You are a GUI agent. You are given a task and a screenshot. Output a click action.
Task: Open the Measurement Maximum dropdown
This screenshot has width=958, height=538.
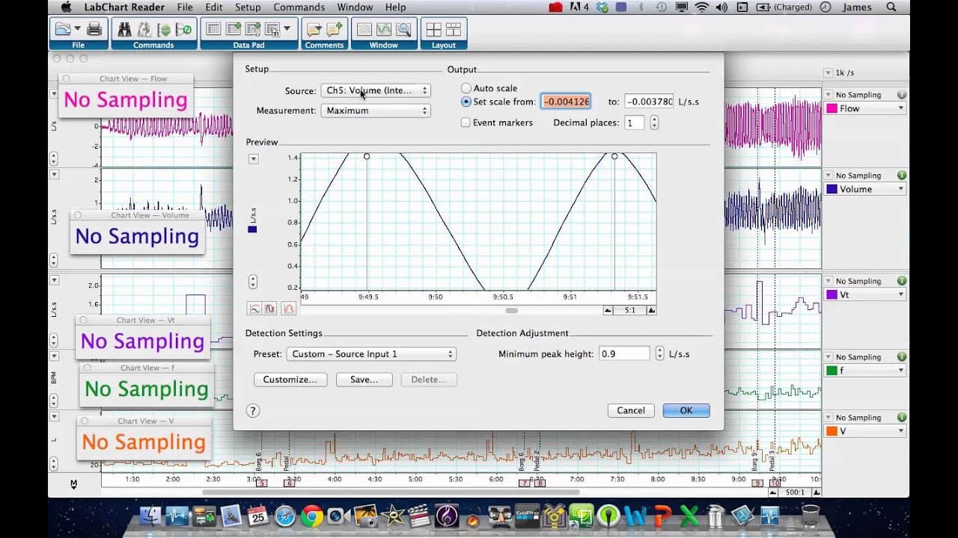tap(376, 111)
